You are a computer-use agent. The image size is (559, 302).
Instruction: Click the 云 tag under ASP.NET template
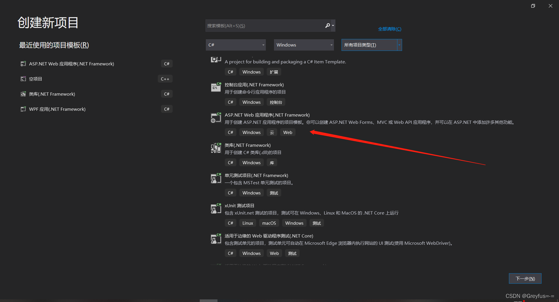coord(272,132)
